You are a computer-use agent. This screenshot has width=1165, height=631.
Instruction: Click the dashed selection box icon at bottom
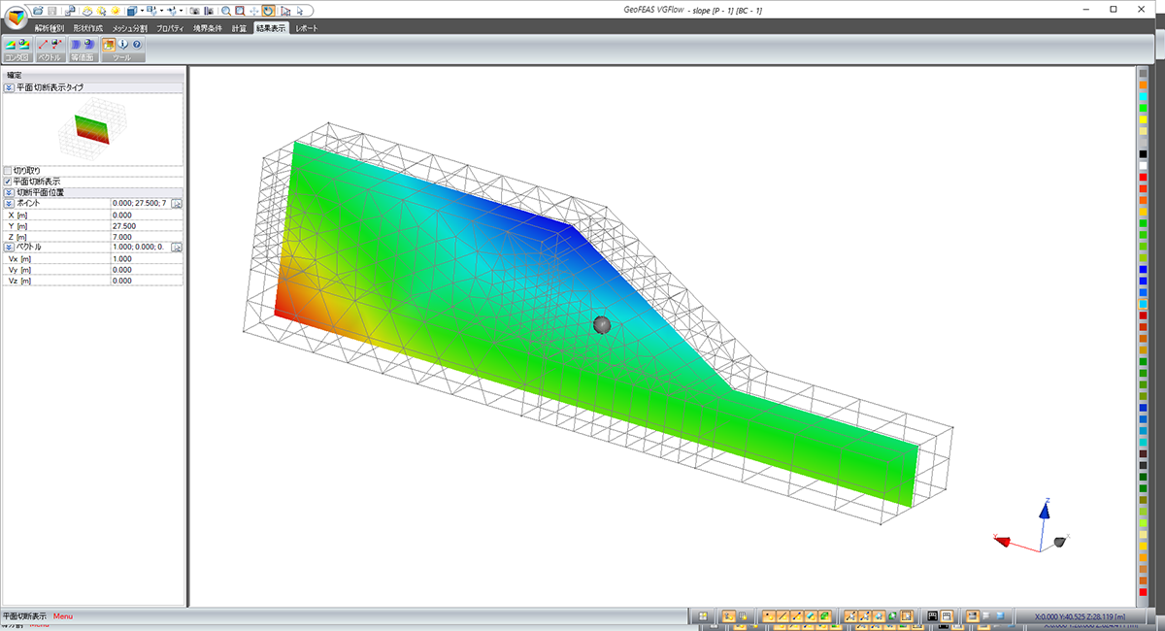907,615
